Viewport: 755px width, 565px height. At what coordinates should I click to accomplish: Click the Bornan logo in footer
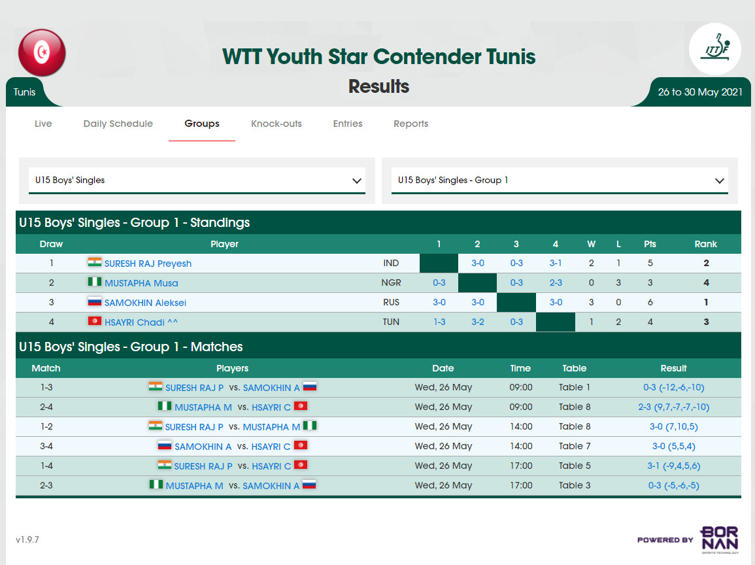point(719,539)
